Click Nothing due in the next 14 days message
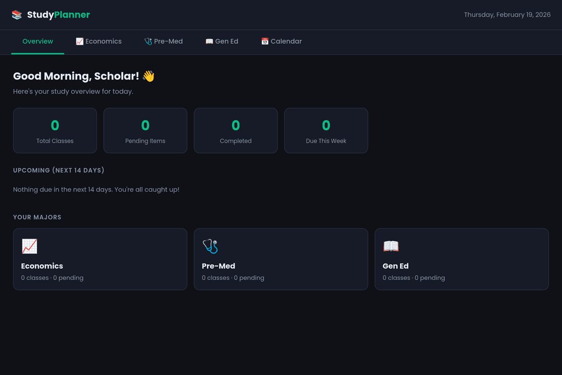The image size is (562, 375). coord(96,190)
